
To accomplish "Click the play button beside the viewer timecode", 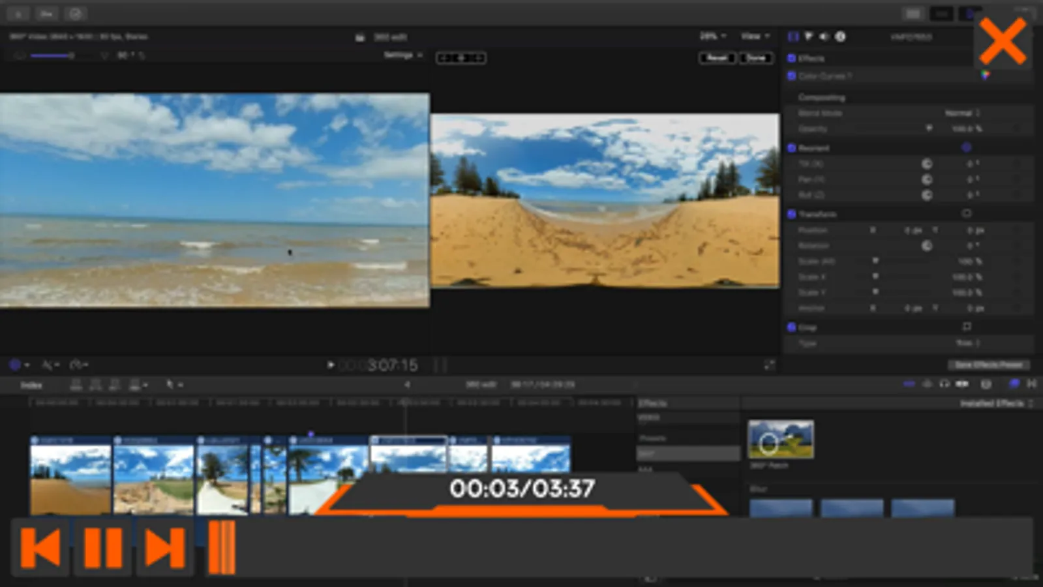I will click(x=331, y=365).
